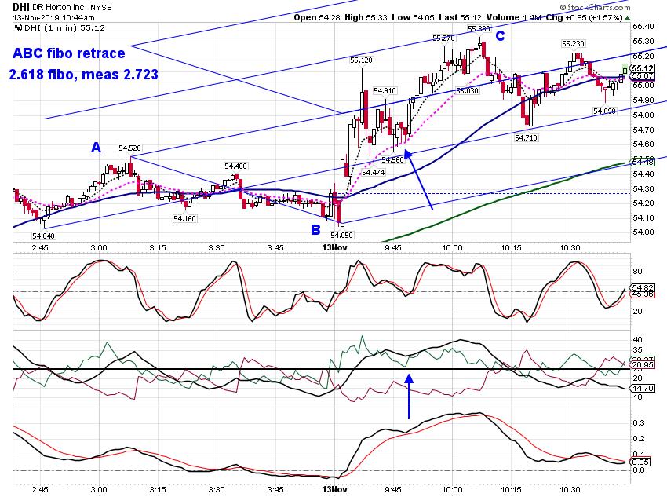Click the 55.330 peak price label

point(479,29)
